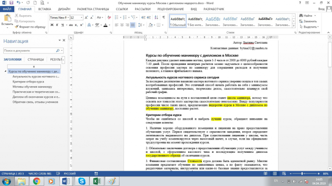Open Найти to search the document

click(x=306, y=16)
